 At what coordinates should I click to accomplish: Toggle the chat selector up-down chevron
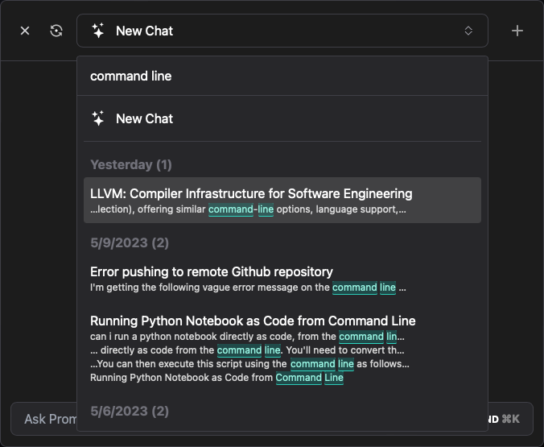468,31
